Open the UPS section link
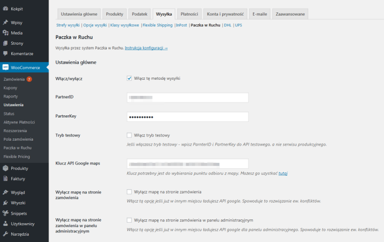The image size is (384, 242). tap(238, 25)
